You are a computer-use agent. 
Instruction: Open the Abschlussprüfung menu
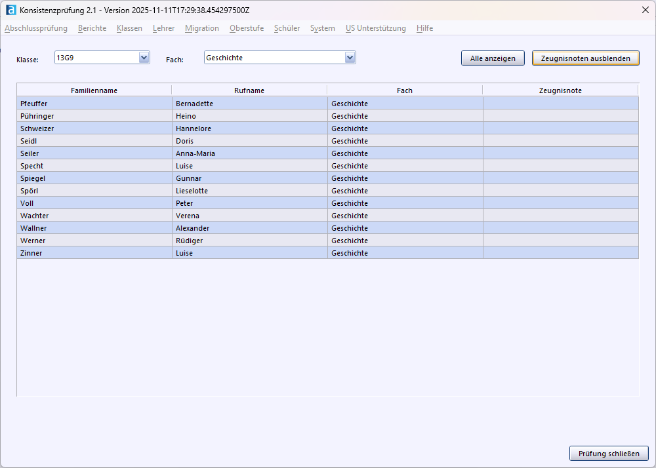[36, 28]
